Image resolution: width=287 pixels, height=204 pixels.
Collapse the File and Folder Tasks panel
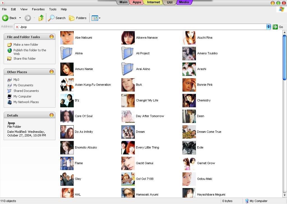coord(52,37)
